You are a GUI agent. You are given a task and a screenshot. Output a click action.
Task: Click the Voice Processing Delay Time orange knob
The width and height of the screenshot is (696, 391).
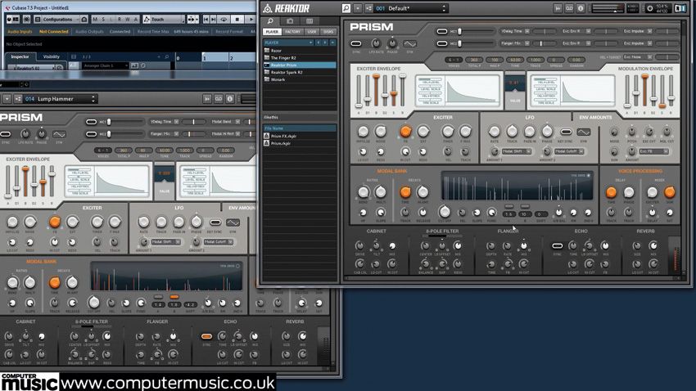[x=611, y=192]
